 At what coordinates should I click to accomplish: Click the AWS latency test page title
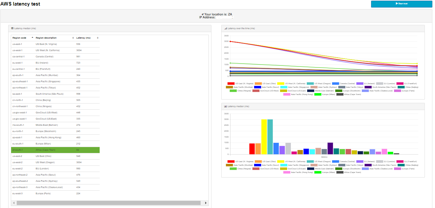20,4
